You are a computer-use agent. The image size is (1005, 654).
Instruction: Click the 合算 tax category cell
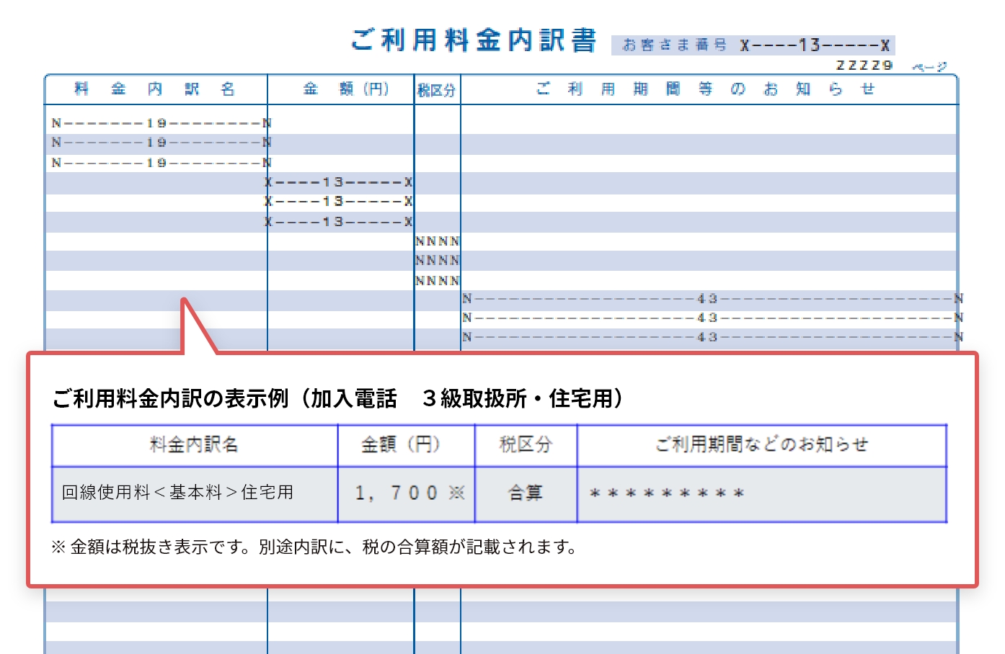pyautogui.click(x=526, y=493)
